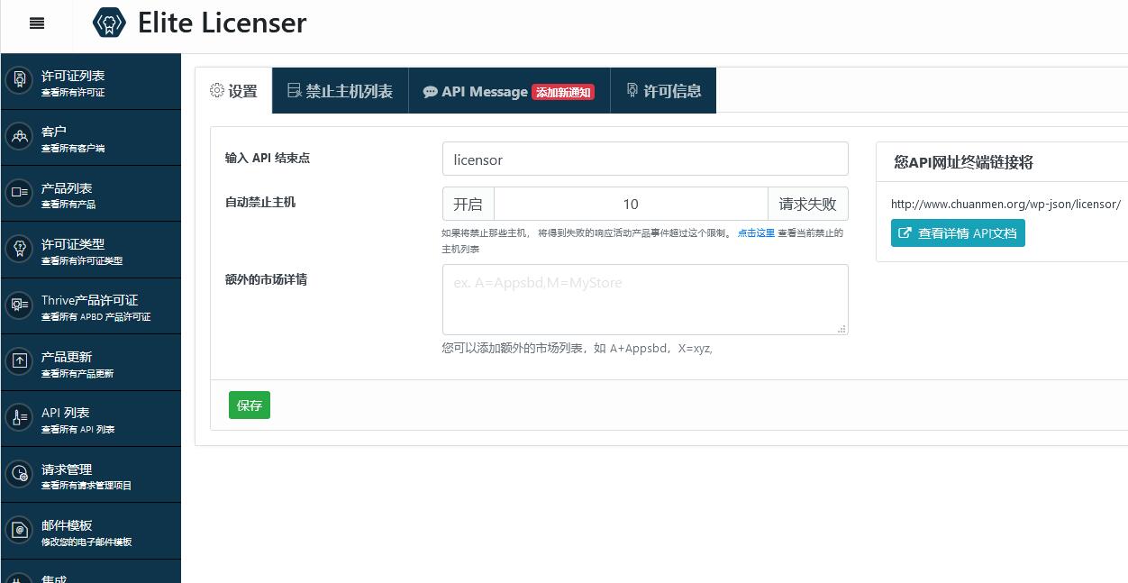The image size is (1128, 583).
Task: Click the gear icon on 设置 tab
Action: (x=217, y=90)
